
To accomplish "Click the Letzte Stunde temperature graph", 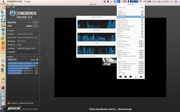I will point(96,24).
